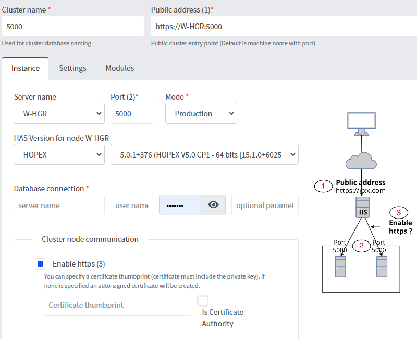Image resolution: width=417 pixels, height=339 pixels.
Task: Focus the database server name field
Action: tap(59, 205)
